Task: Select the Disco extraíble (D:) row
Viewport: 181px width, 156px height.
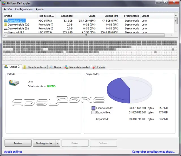Action: (x=88, y=25)
